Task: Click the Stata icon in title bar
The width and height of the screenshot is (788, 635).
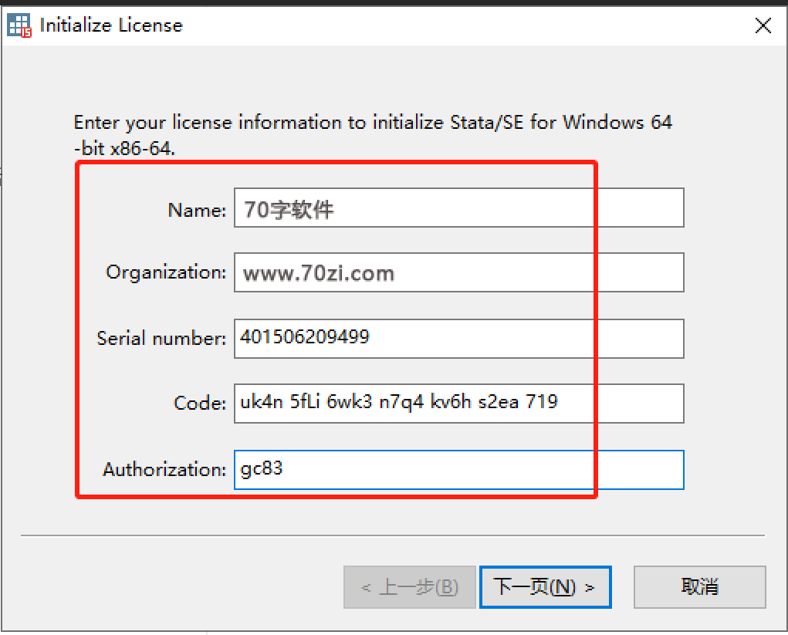Action: pyautogui.click(x=19, y=25)
